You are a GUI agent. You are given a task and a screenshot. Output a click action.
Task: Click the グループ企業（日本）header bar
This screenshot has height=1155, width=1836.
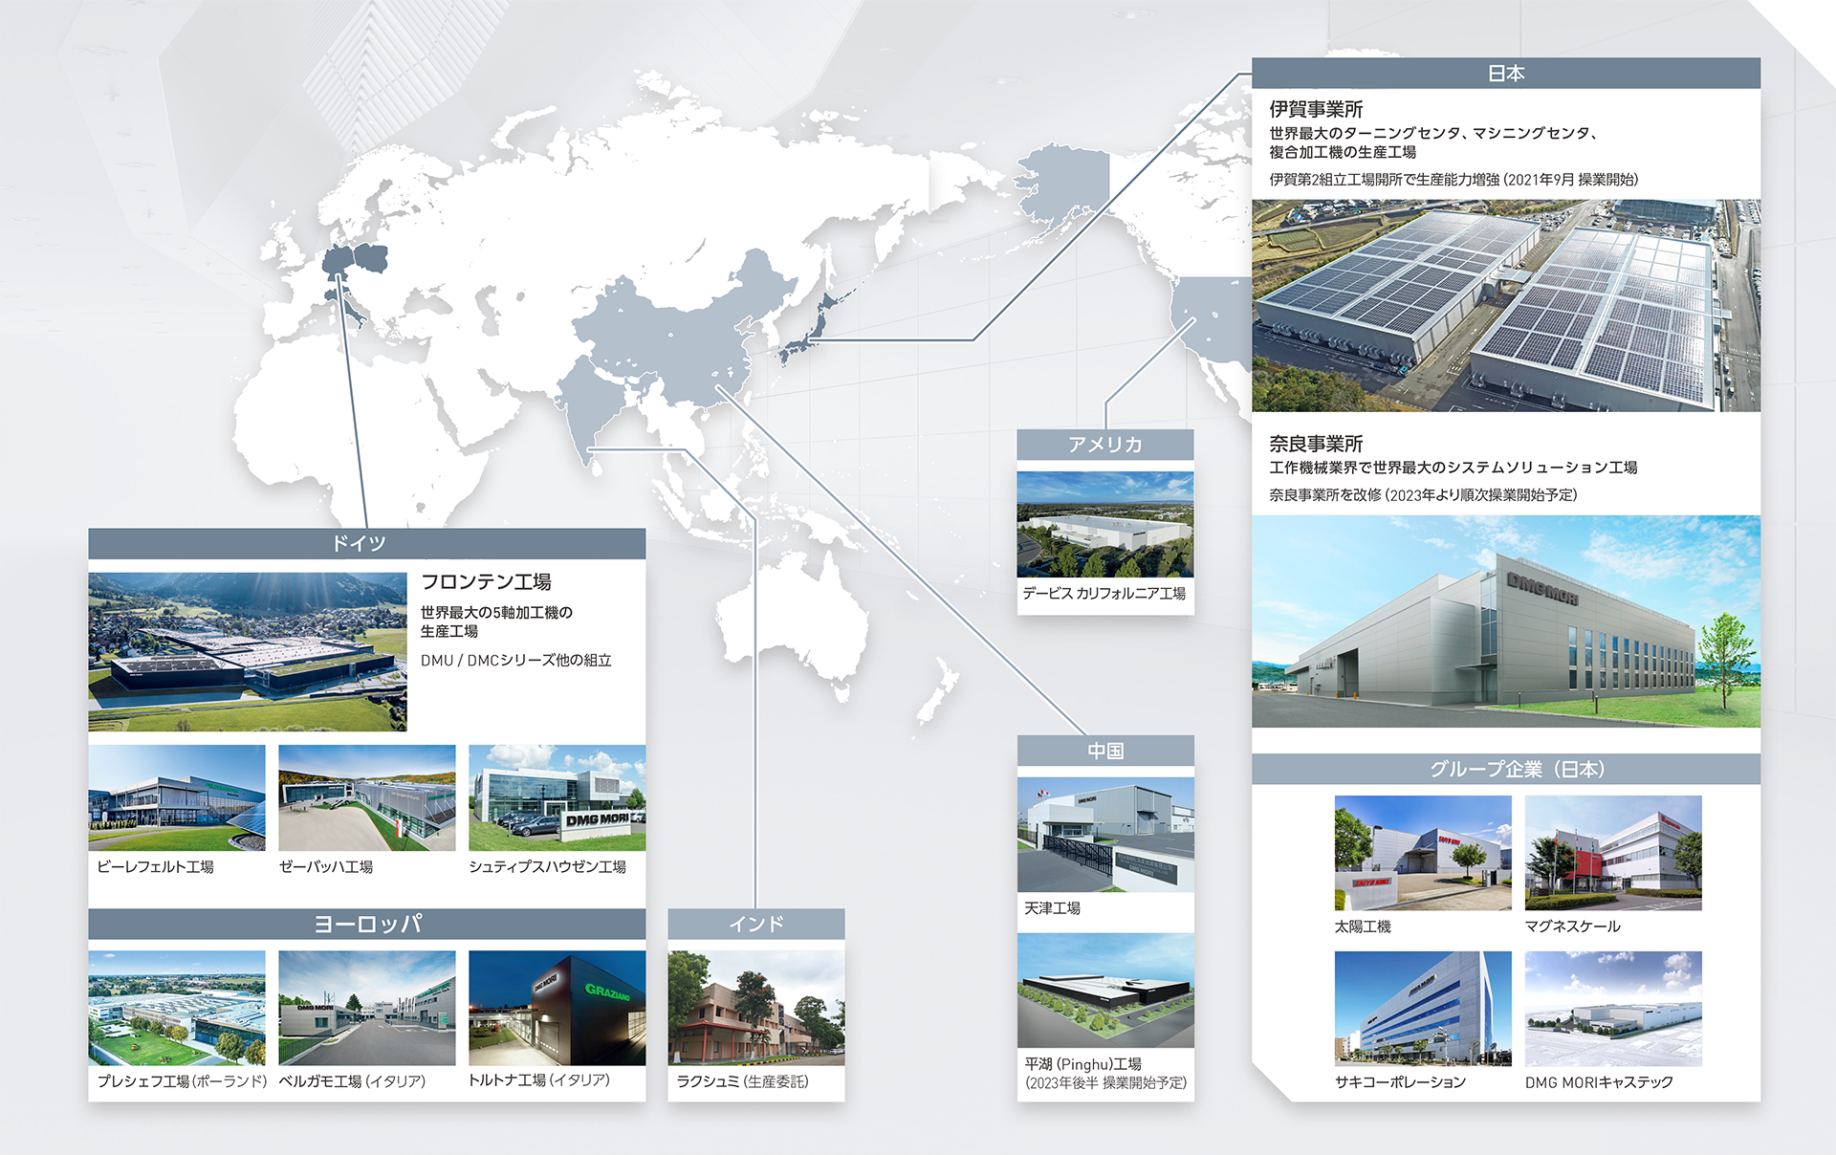click(1506, 769)
